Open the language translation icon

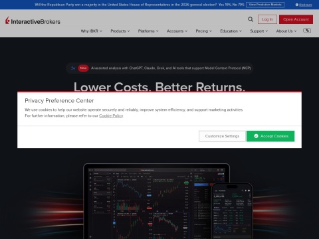coord(307,31)
